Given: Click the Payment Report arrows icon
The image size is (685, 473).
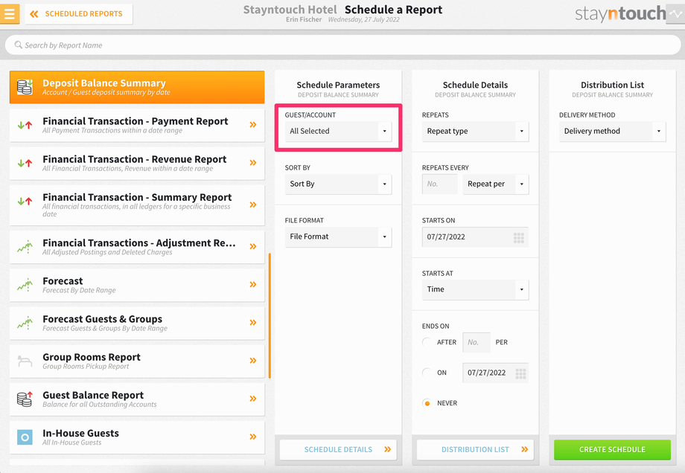Looking at the screenshot, I should 25,125.
